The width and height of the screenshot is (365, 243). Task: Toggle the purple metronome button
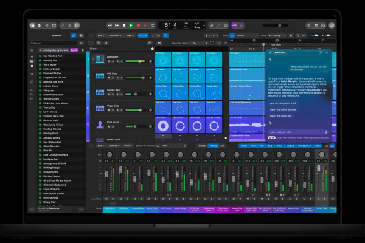click(242, 26)
